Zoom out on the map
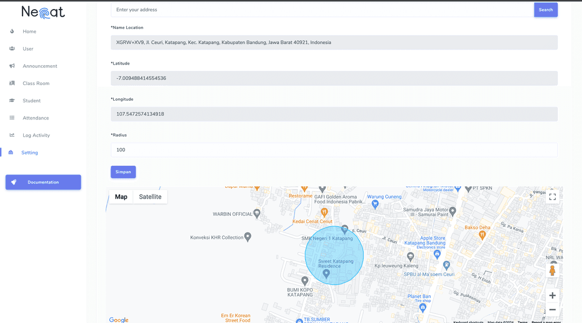582x323 pixels. pos(552,310)
